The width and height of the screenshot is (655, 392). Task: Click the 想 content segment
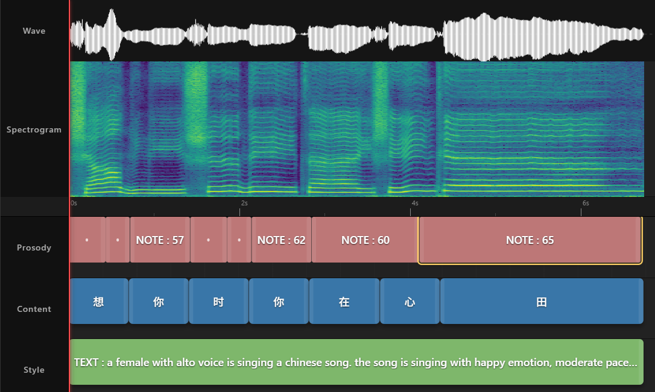(x=99, y=301)
